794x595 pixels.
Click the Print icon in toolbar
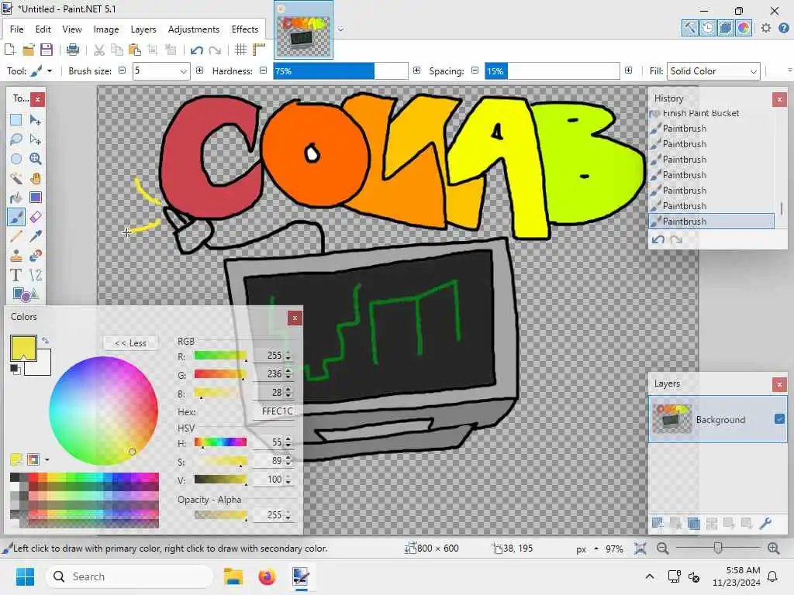tap(72, 50)
